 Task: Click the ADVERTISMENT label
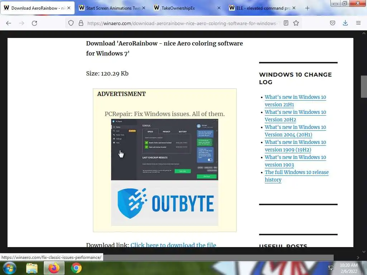pos(121,94)
